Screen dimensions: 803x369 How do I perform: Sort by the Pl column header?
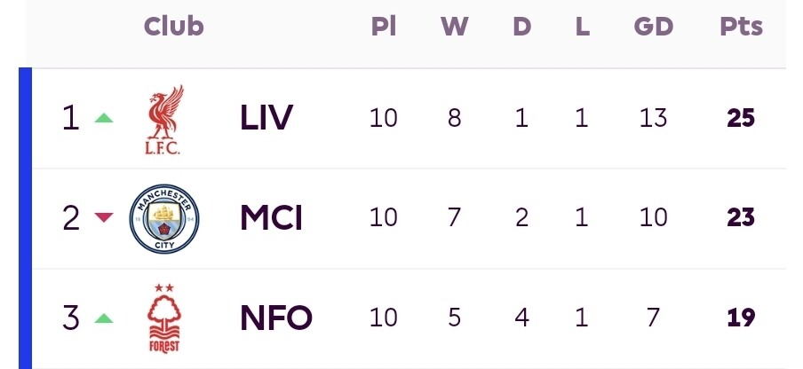384,27
